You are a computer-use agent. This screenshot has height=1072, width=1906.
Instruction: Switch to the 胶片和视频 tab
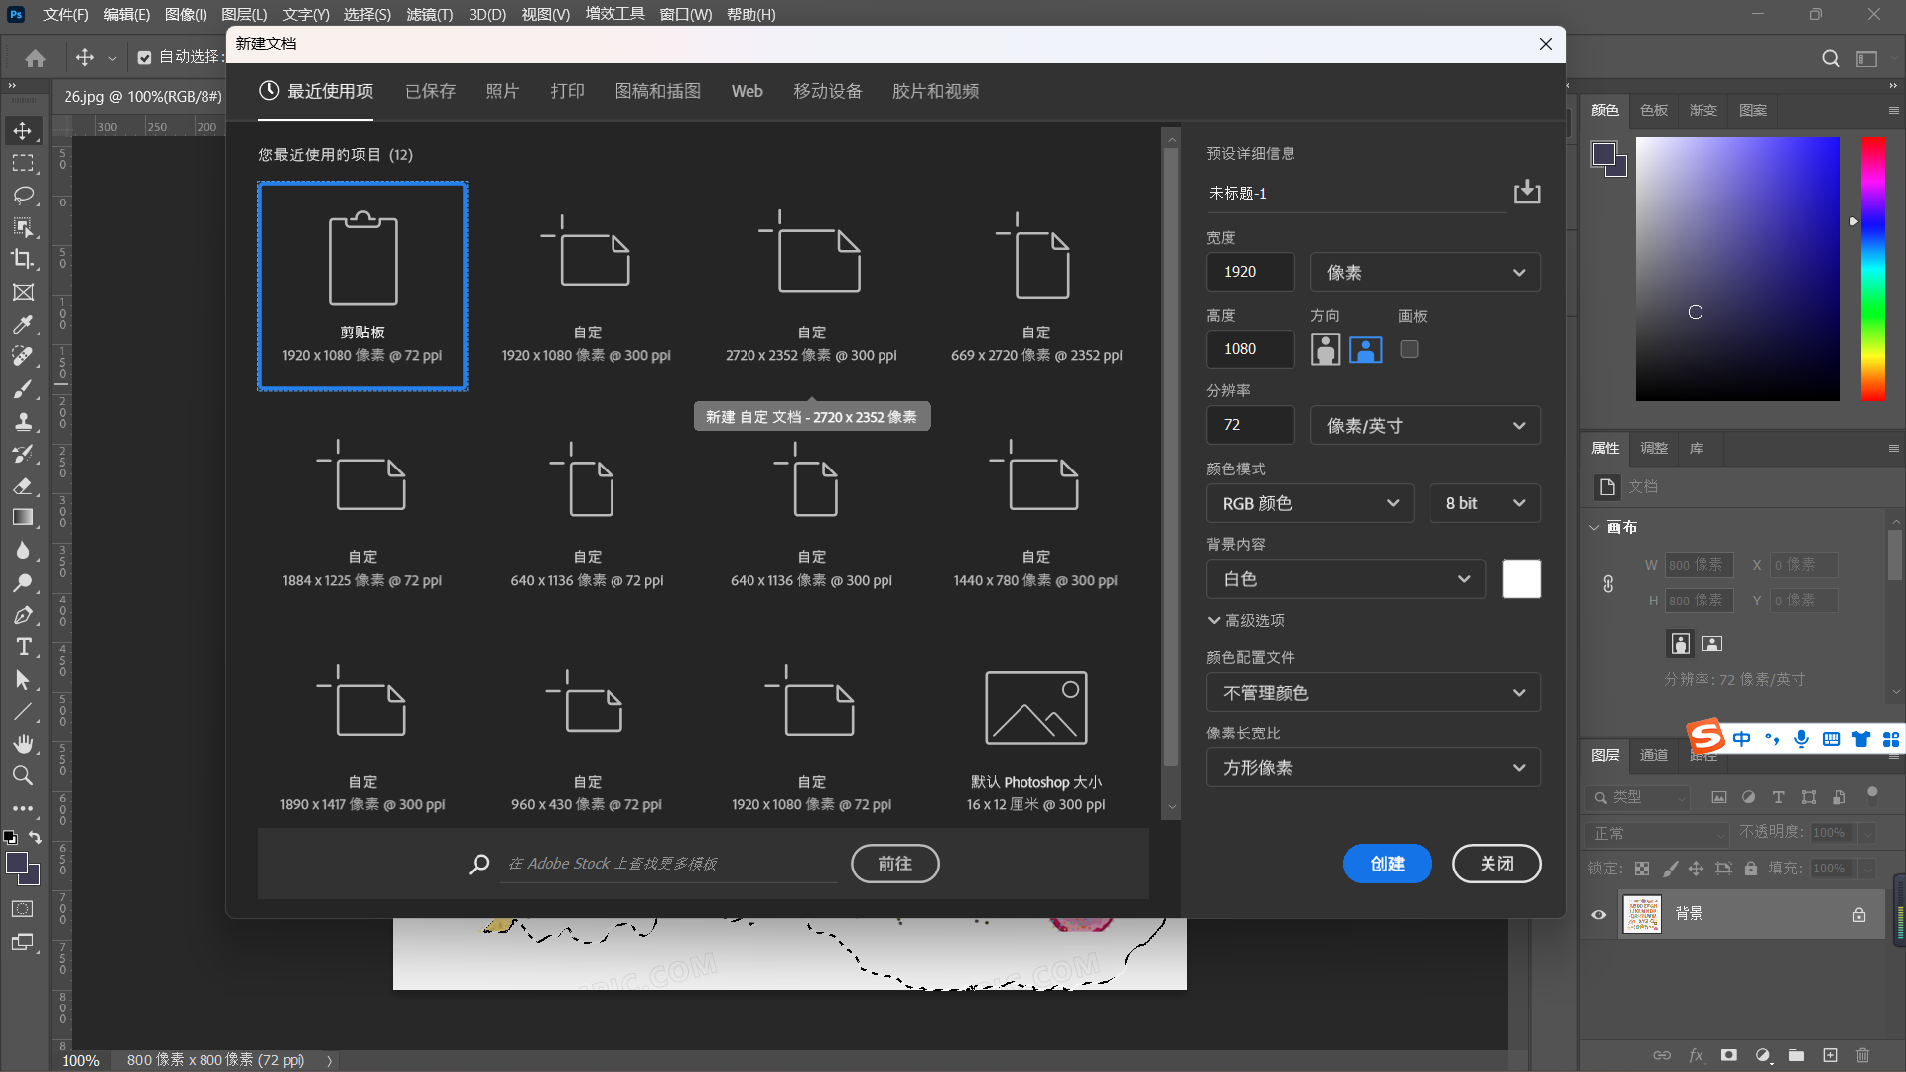pyautogui.click(x=935, y=91)
